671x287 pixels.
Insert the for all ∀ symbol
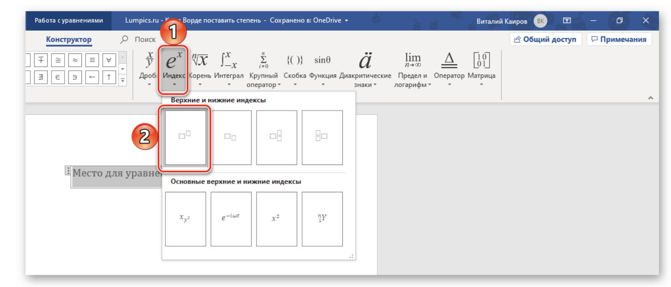pyautogui.click(x=109, y=60)
